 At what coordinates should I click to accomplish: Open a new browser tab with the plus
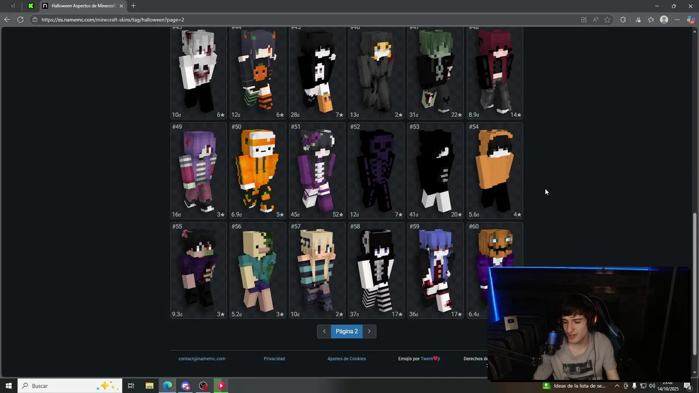(133, 6)
